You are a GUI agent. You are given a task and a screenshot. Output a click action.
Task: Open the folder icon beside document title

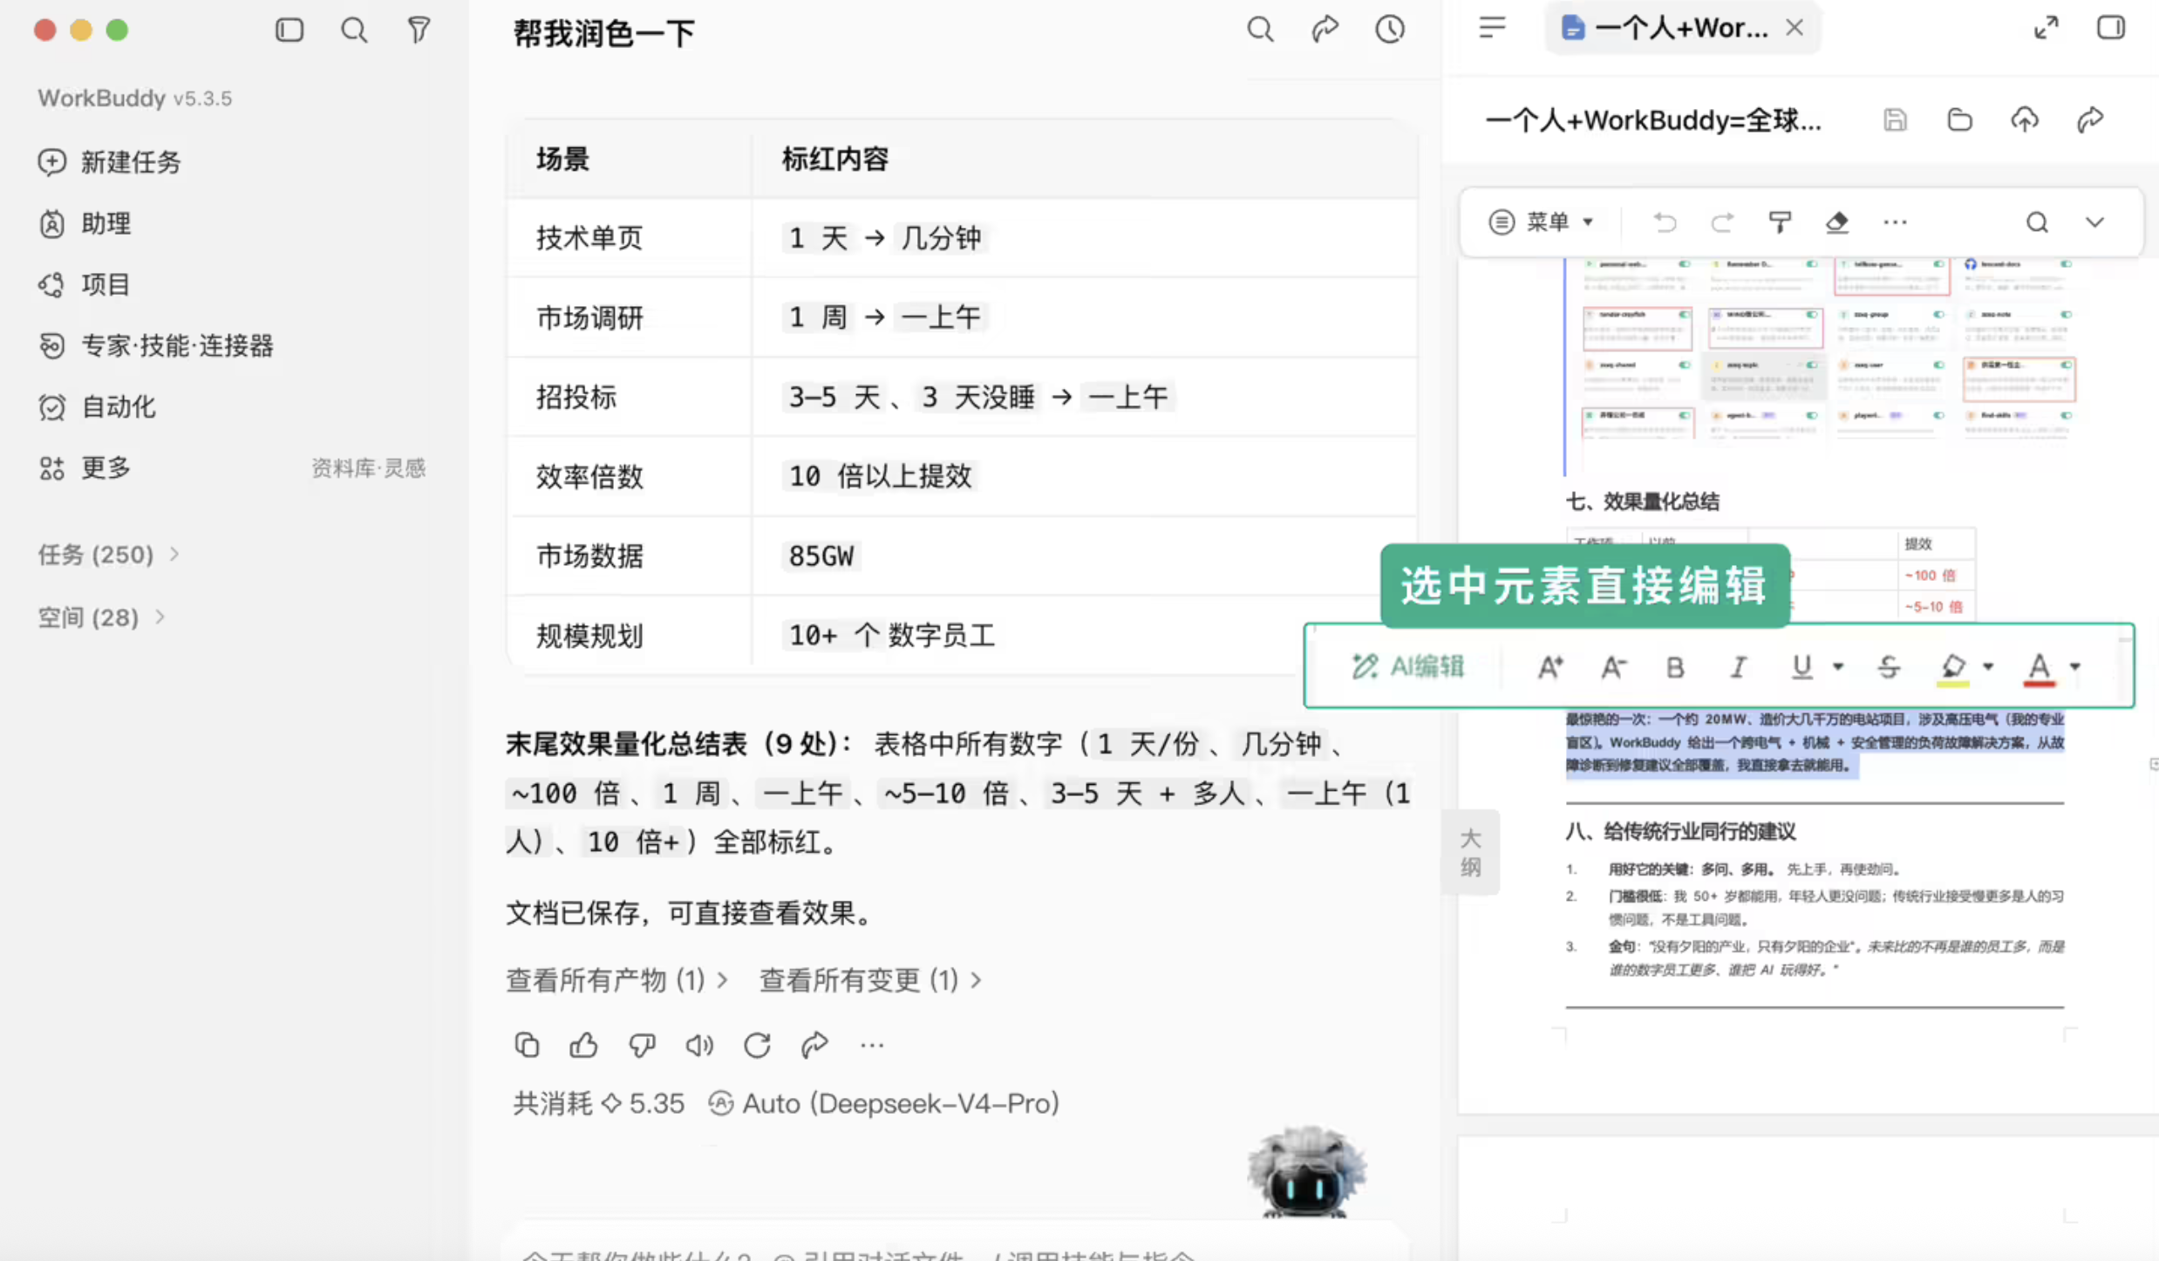(x=1960, y=120)
